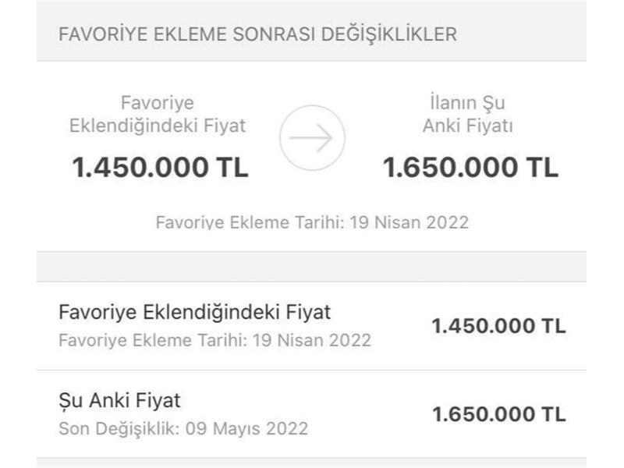The height and width of the screenshot is (468, 624).
Task: Click the 1.450.000 TL value in the list row
Action: point(498,326)
